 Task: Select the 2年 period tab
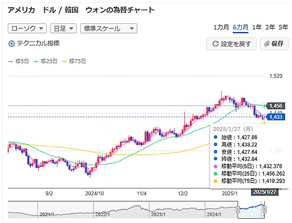click(x=270, y=28)
